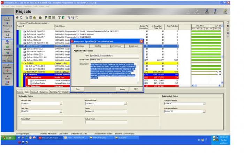Open the Must Finish By date picker
244x153 pixels.
pos(125,103)
